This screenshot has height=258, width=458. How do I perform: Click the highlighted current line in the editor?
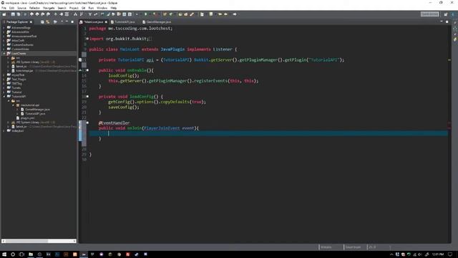click(269, 133)
